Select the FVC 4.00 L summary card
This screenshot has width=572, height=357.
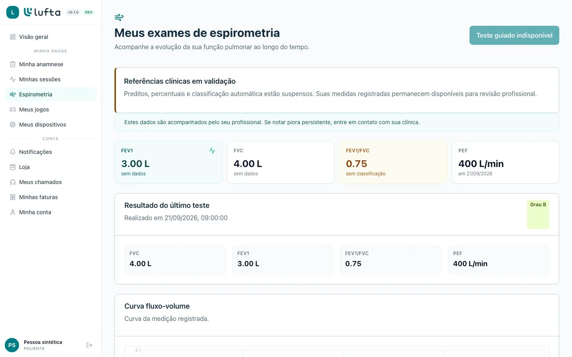(x=280, y=162)
